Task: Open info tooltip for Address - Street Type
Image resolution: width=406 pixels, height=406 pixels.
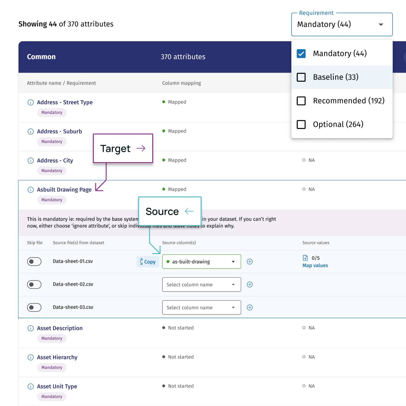Action: tap(30, 102)
